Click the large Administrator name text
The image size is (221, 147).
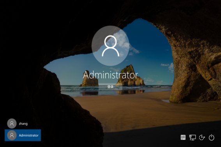(110, 75)
